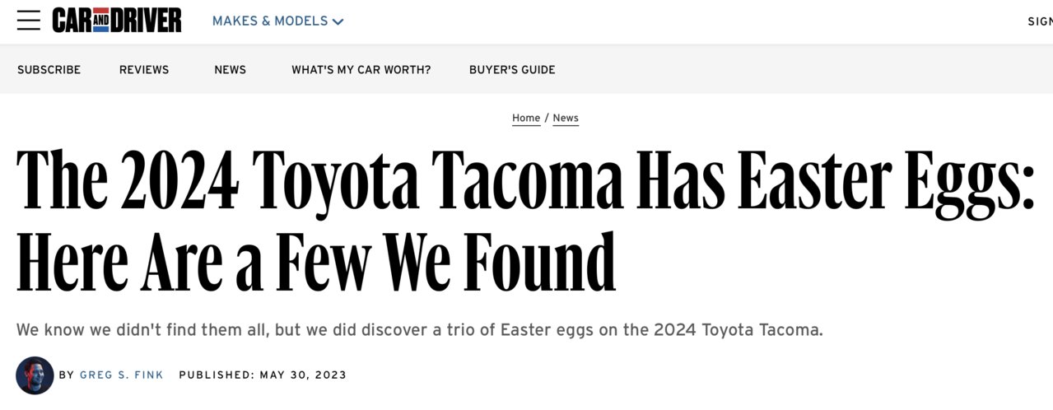
Task: Open the hamburger navigation menu
Action: tap(28, 21)
